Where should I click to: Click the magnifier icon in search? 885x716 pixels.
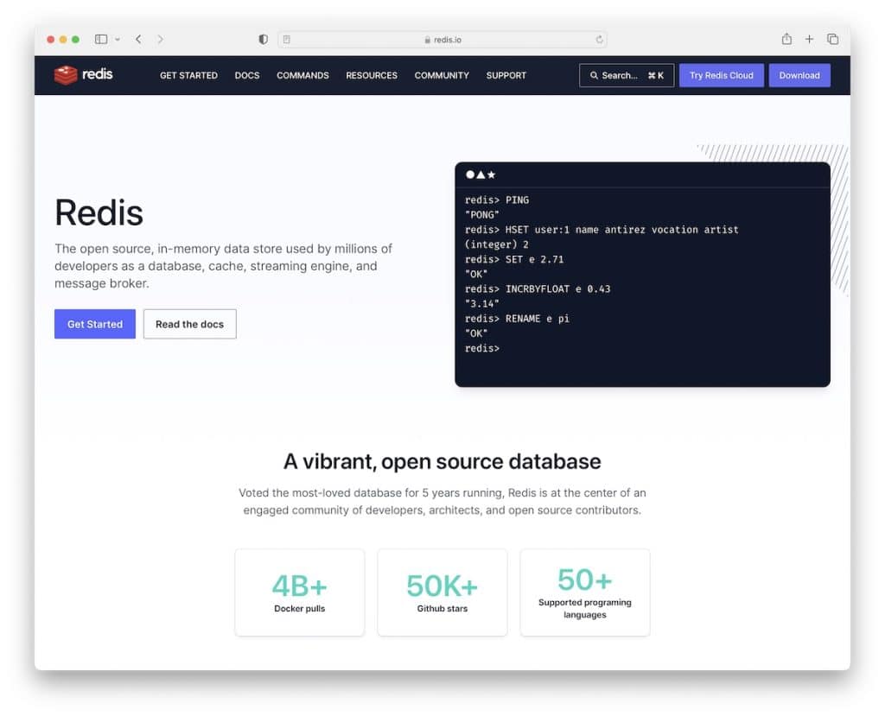click(594, 75)
